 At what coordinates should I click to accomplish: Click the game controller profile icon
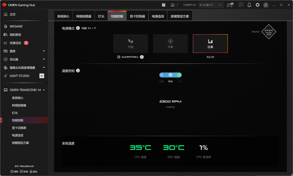click(230, 5)
